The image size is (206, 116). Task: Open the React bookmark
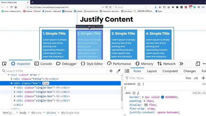pyautogui.click(x=159, y=11)
